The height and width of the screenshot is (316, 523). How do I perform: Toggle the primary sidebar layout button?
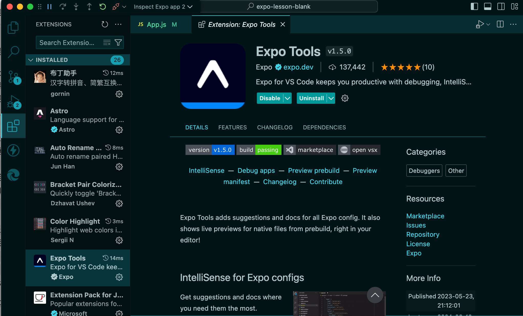tap(474, 7)
